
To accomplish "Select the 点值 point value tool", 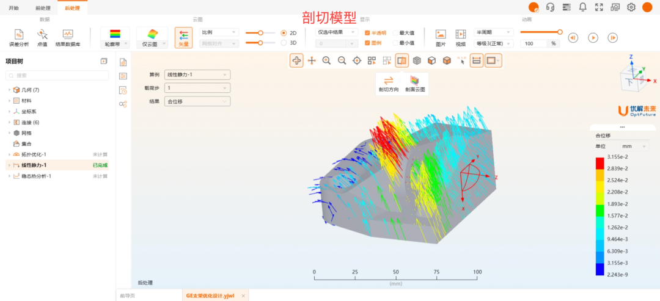I will (x=42, y=35).
